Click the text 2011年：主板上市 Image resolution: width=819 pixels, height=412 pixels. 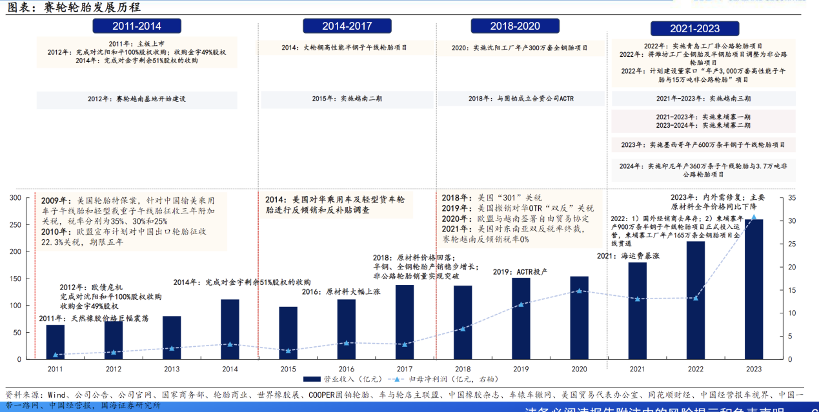tap(137, 44)
